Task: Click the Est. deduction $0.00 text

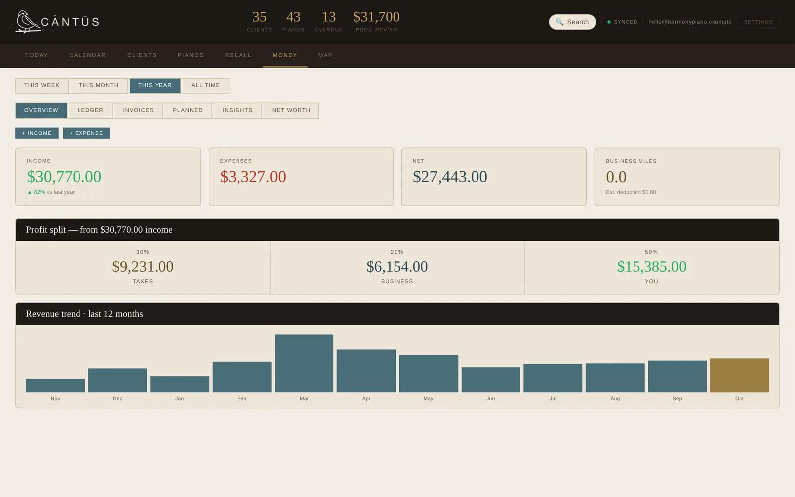Action: pos(631,192)
